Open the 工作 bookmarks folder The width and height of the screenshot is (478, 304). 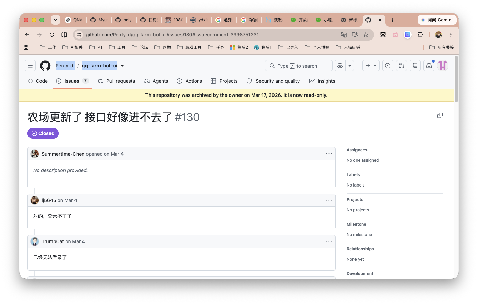pyautogui.click(x=48, y=47)
